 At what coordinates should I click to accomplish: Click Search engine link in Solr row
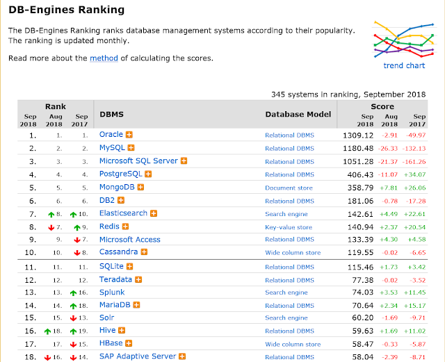click(x=286, y=318)
